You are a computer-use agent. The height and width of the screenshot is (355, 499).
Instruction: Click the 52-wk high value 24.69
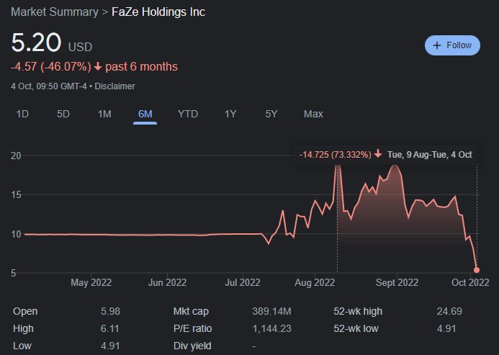click(449, 311)
